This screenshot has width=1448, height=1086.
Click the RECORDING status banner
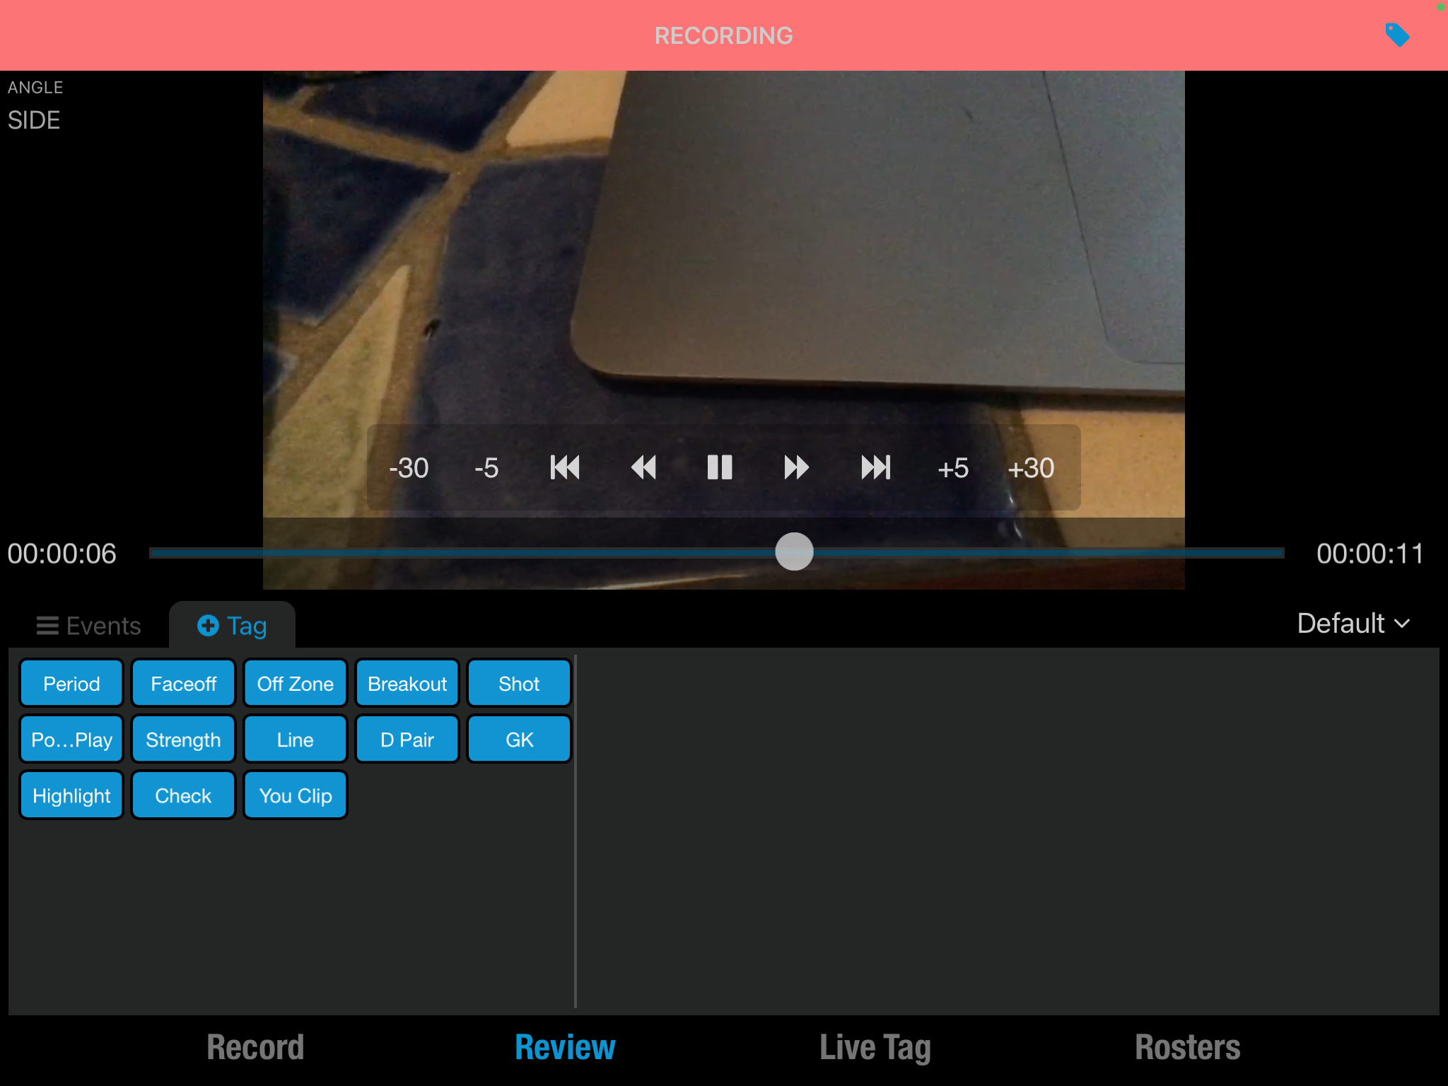(x=723, y=35)
